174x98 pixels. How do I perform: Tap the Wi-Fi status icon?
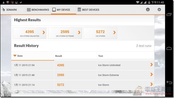138,2
